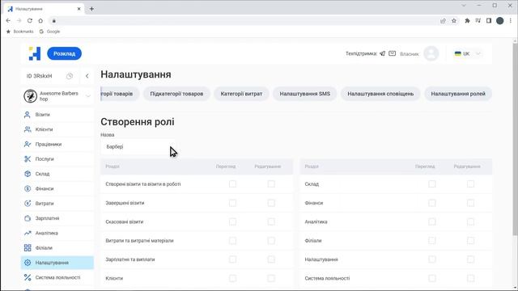Open browser extensions puzzle icon
518x291 pixels.
(x=467, y=20)
